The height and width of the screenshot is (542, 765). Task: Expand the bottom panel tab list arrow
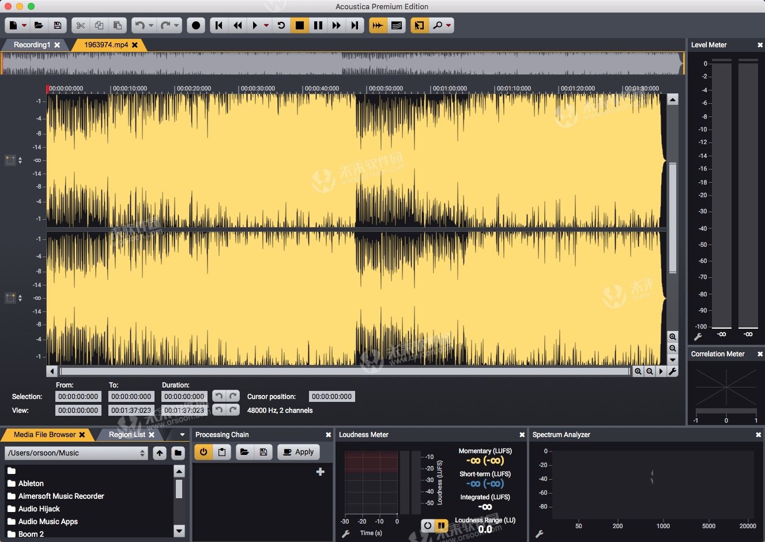pos(182,435)
